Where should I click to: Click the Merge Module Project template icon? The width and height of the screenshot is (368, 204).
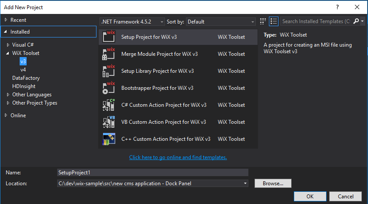click(108, 54)
